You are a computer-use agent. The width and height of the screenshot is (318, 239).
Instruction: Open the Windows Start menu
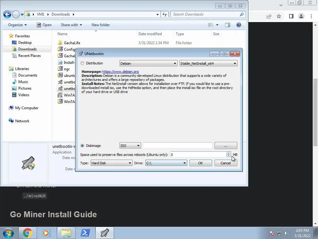(x=8, y=233)
